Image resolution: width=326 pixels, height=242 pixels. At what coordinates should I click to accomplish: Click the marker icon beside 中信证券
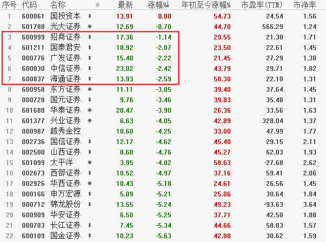pos(89,68)
